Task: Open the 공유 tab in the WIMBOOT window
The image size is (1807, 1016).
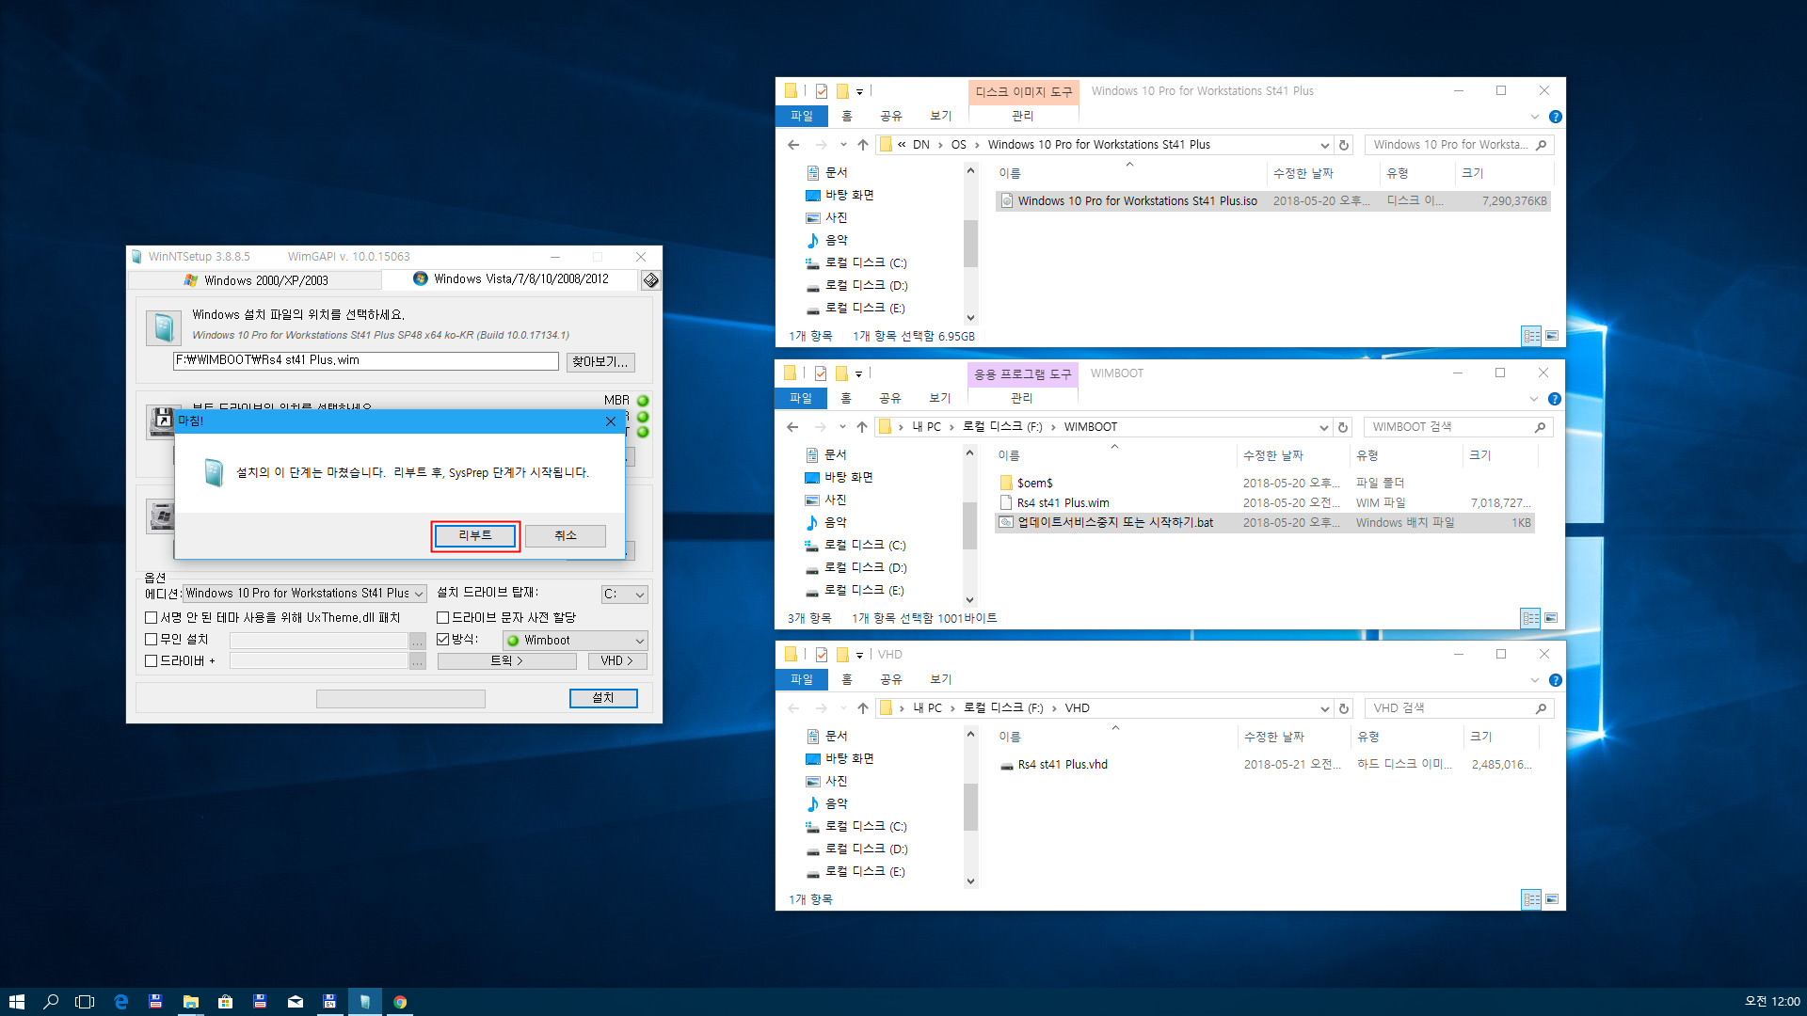Action: (x=889, y=398)
